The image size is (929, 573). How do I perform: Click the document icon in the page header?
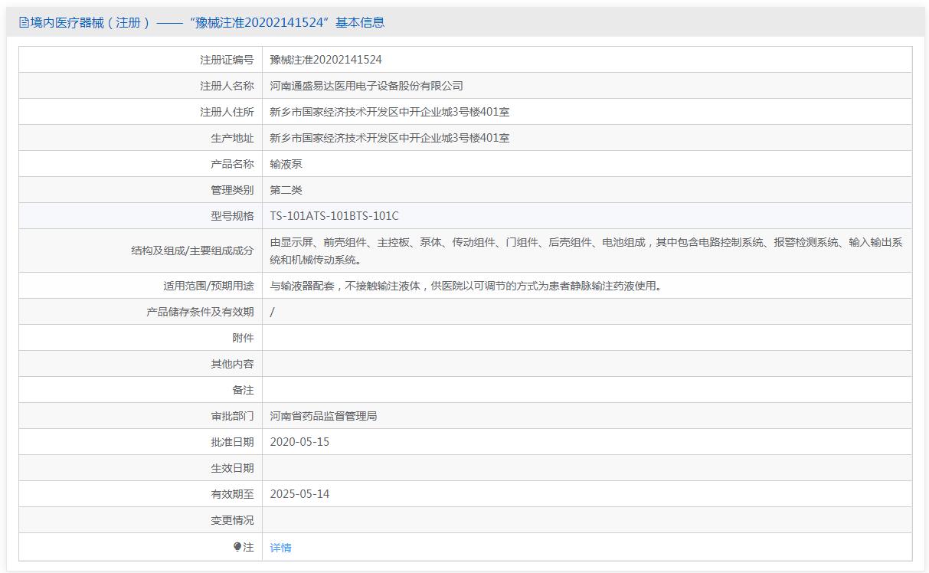[24, 23]
